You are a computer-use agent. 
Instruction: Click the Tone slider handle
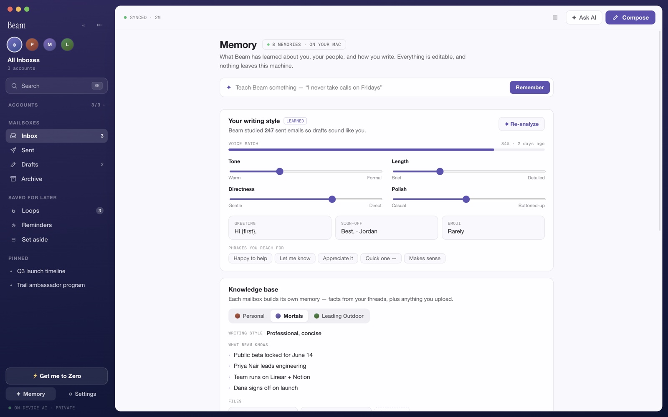[280, 171]
